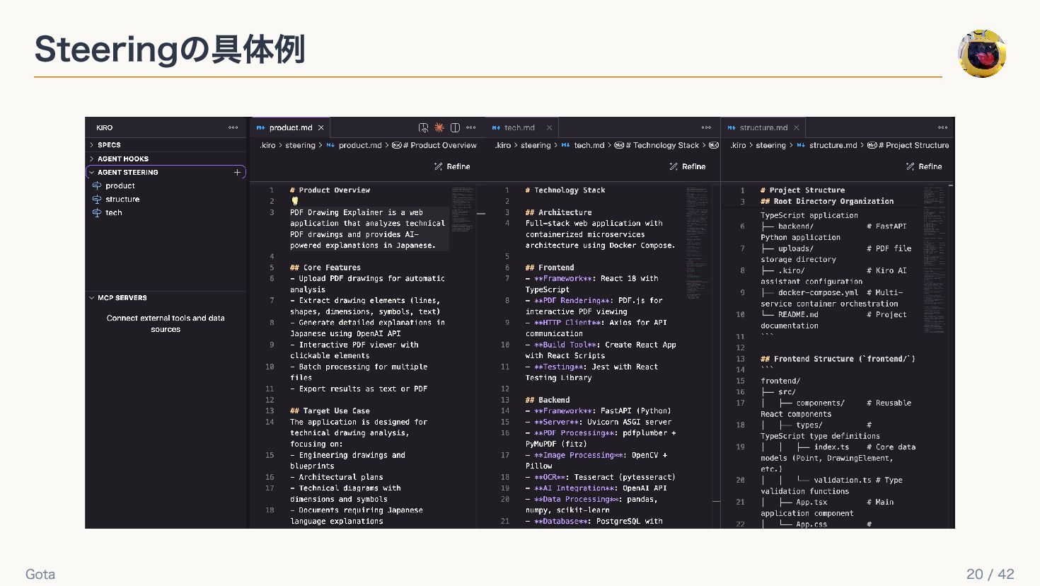This screenshot has height=586, width=1040.
Task: Click the '# Product Overview' heading line
Action: pyautogui.click(x=330, y=190)
